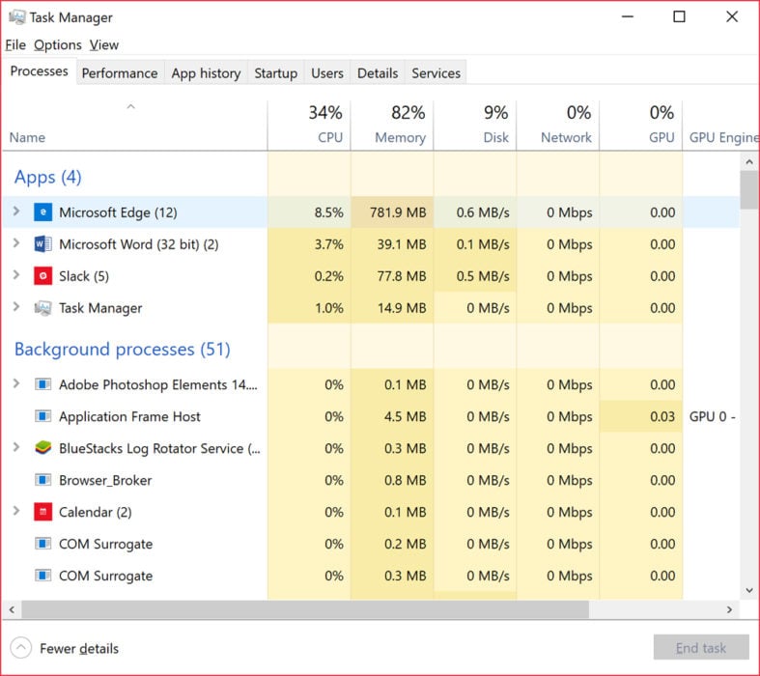Click the 781.9 MB memory cell

pos(392,212)
